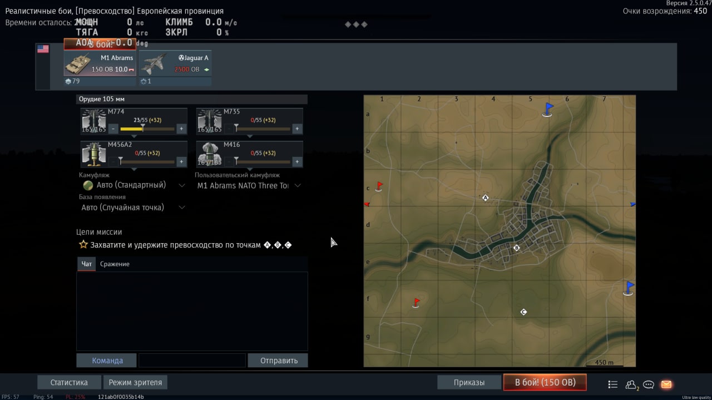Click the red enemy flag in grid row f
Image resolution: width=712 pixels, height=400 pixels.
tap(416, 303)
